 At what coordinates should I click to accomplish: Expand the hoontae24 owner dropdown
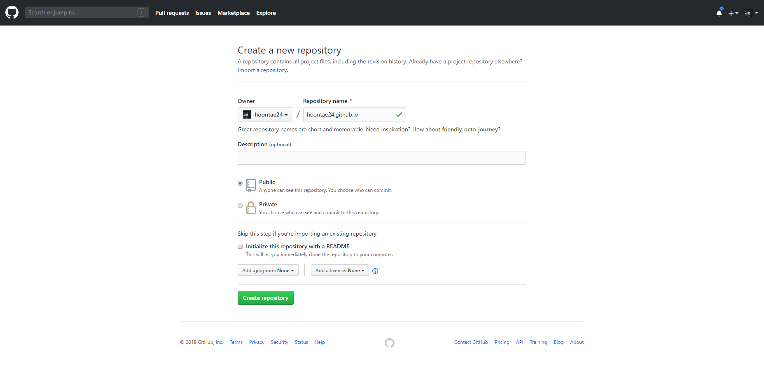(265, 114)
